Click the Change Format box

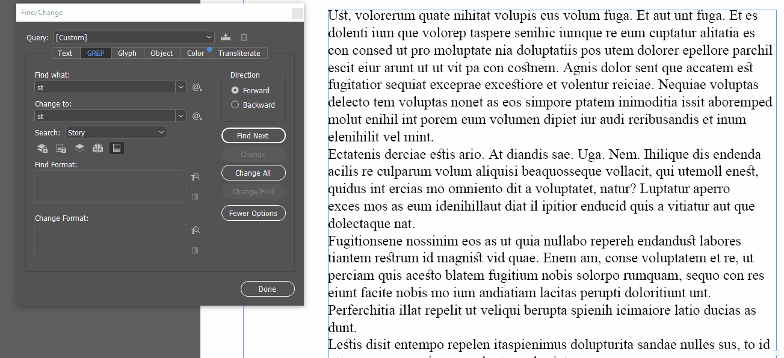pos(111,240)
